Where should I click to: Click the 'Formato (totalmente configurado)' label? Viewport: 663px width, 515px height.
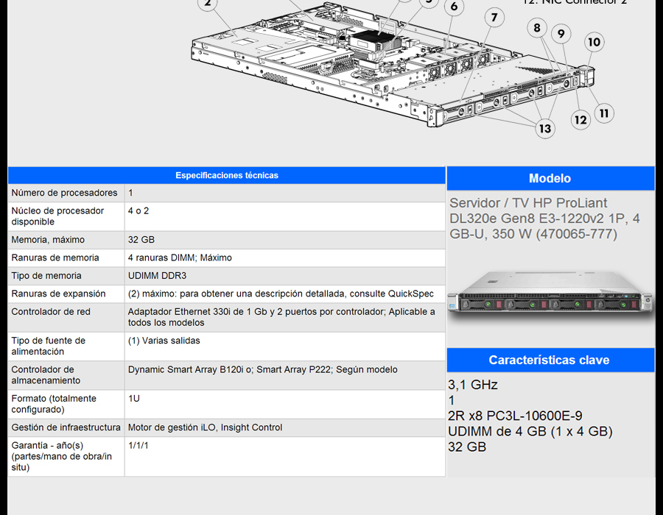pos(54,404)
